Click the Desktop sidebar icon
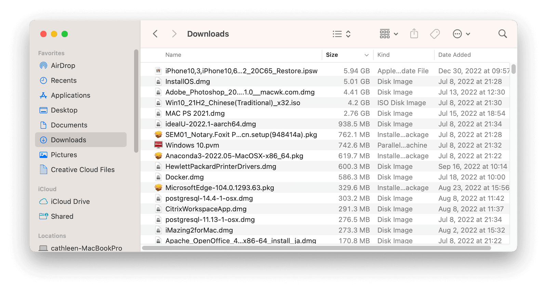Viewport: 547px width, 291px height. (43, 110)
